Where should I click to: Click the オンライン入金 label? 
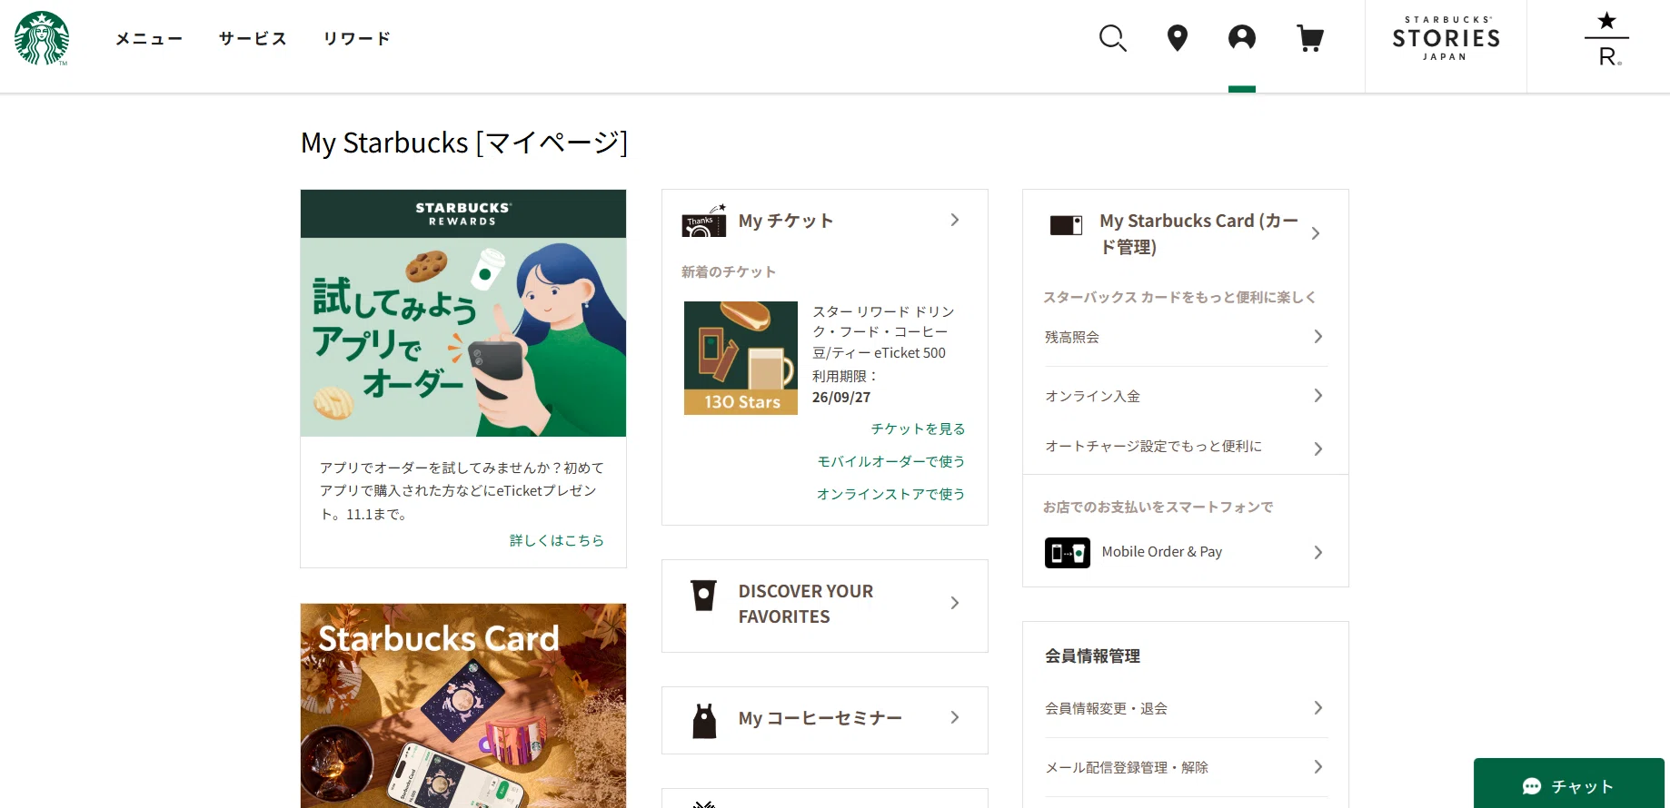(x=1092, y=396)
